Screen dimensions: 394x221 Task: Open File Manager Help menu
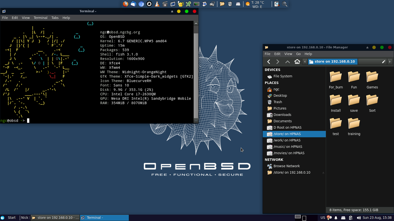point(308,54)
